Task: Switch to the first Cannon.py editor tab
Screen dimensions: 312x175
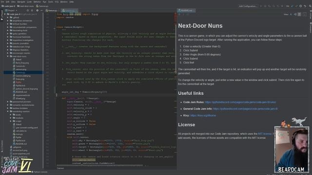Action: point(52,10)
